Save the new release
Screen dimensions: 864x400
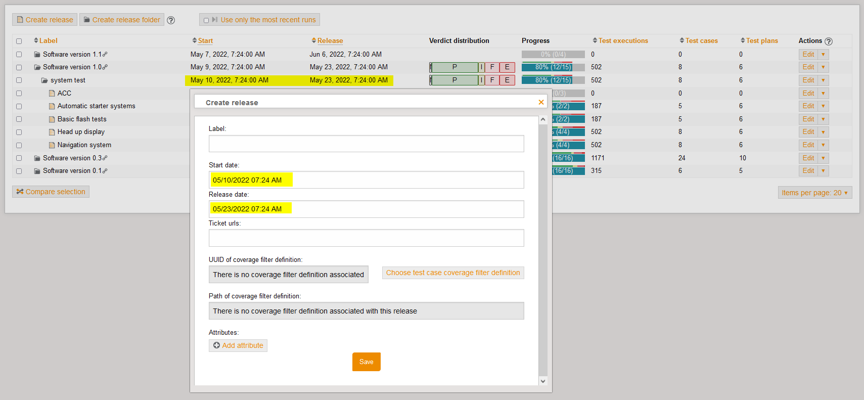point(367,362)
